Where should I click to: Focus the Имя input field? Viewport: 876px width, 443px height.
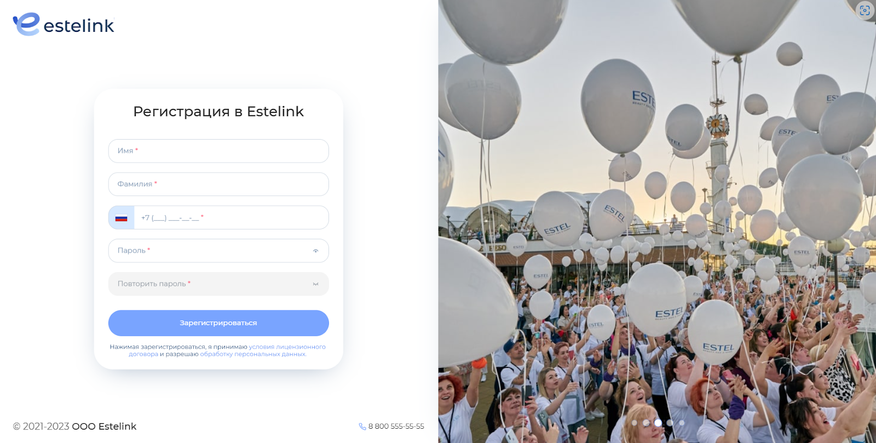[218, 151]
